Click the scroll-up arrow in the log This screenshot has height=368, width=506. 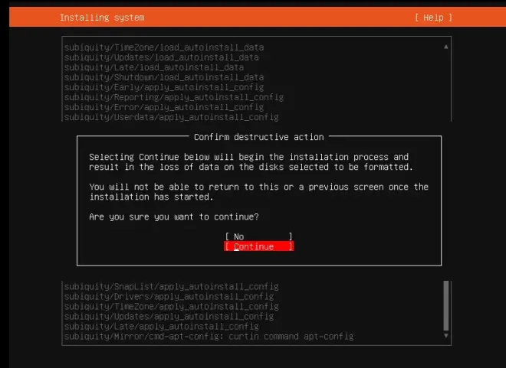coord(445,47)
